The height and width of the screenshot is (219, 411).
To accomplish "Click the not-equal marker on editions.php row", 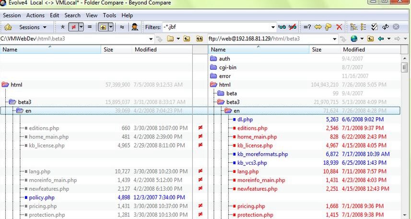I will point(200,128).
